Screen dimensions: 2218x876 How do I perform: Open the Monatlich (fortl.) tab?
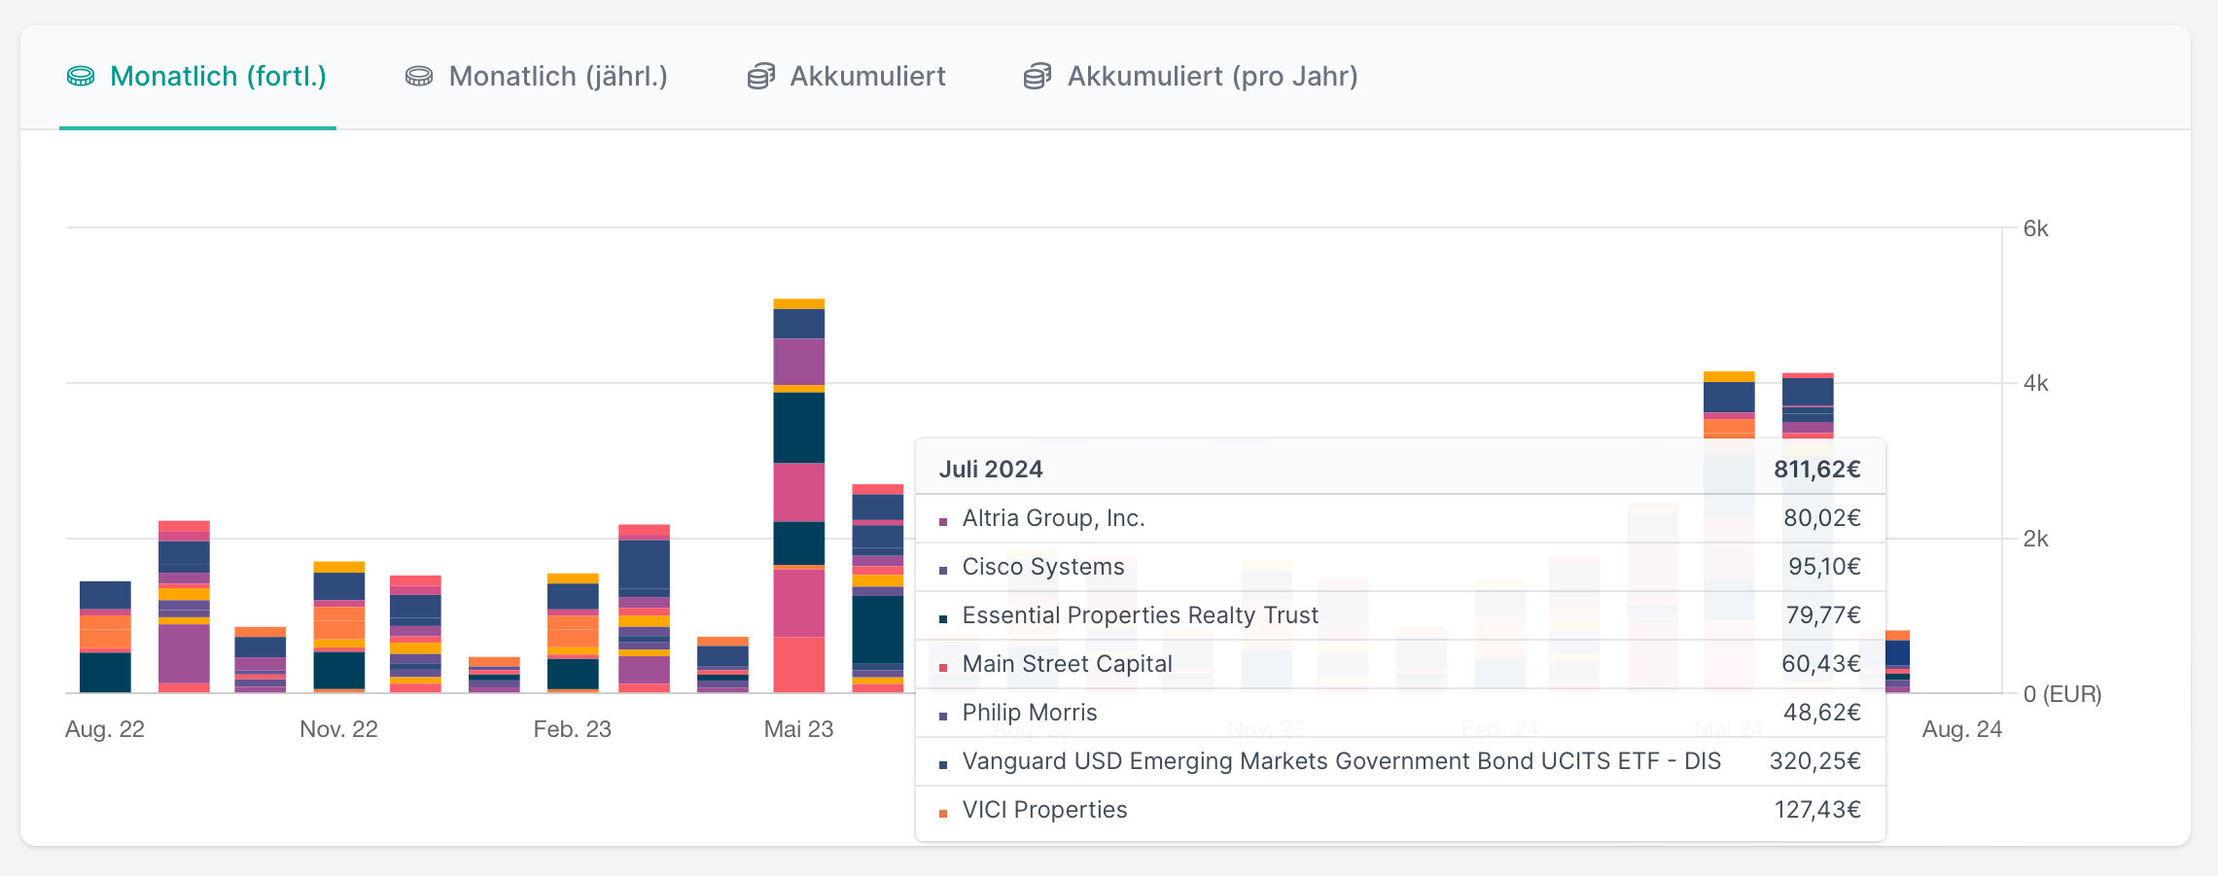[x=218, y=76]
